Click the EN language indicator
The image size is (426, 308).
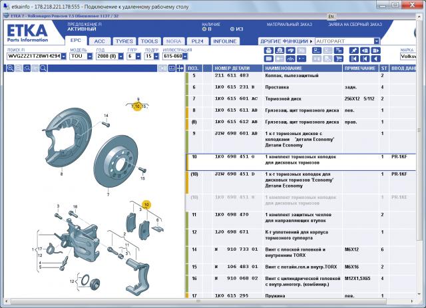pos(331,17)
